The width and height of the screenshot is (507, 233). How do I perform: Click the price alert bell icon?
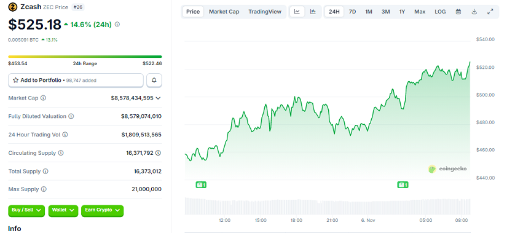point(154,81)
